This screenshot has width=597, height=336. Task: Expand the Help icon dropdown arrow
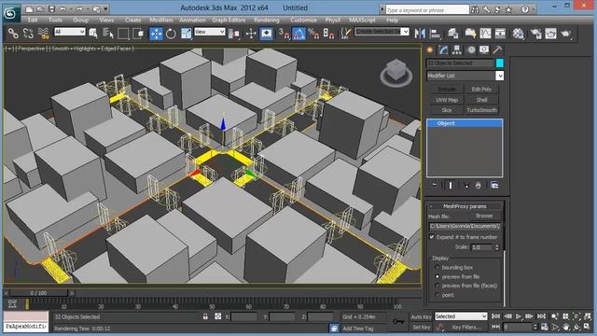coord(534,9)
